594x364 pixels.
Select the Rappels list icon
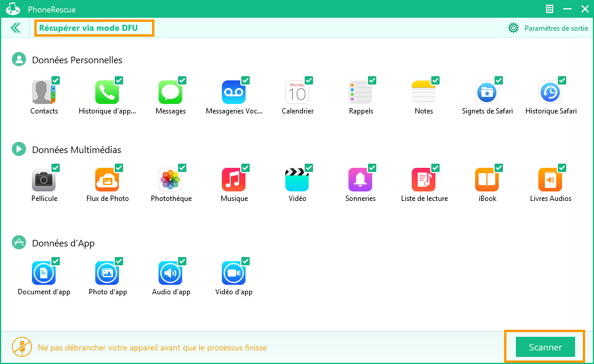click(360, 92)
